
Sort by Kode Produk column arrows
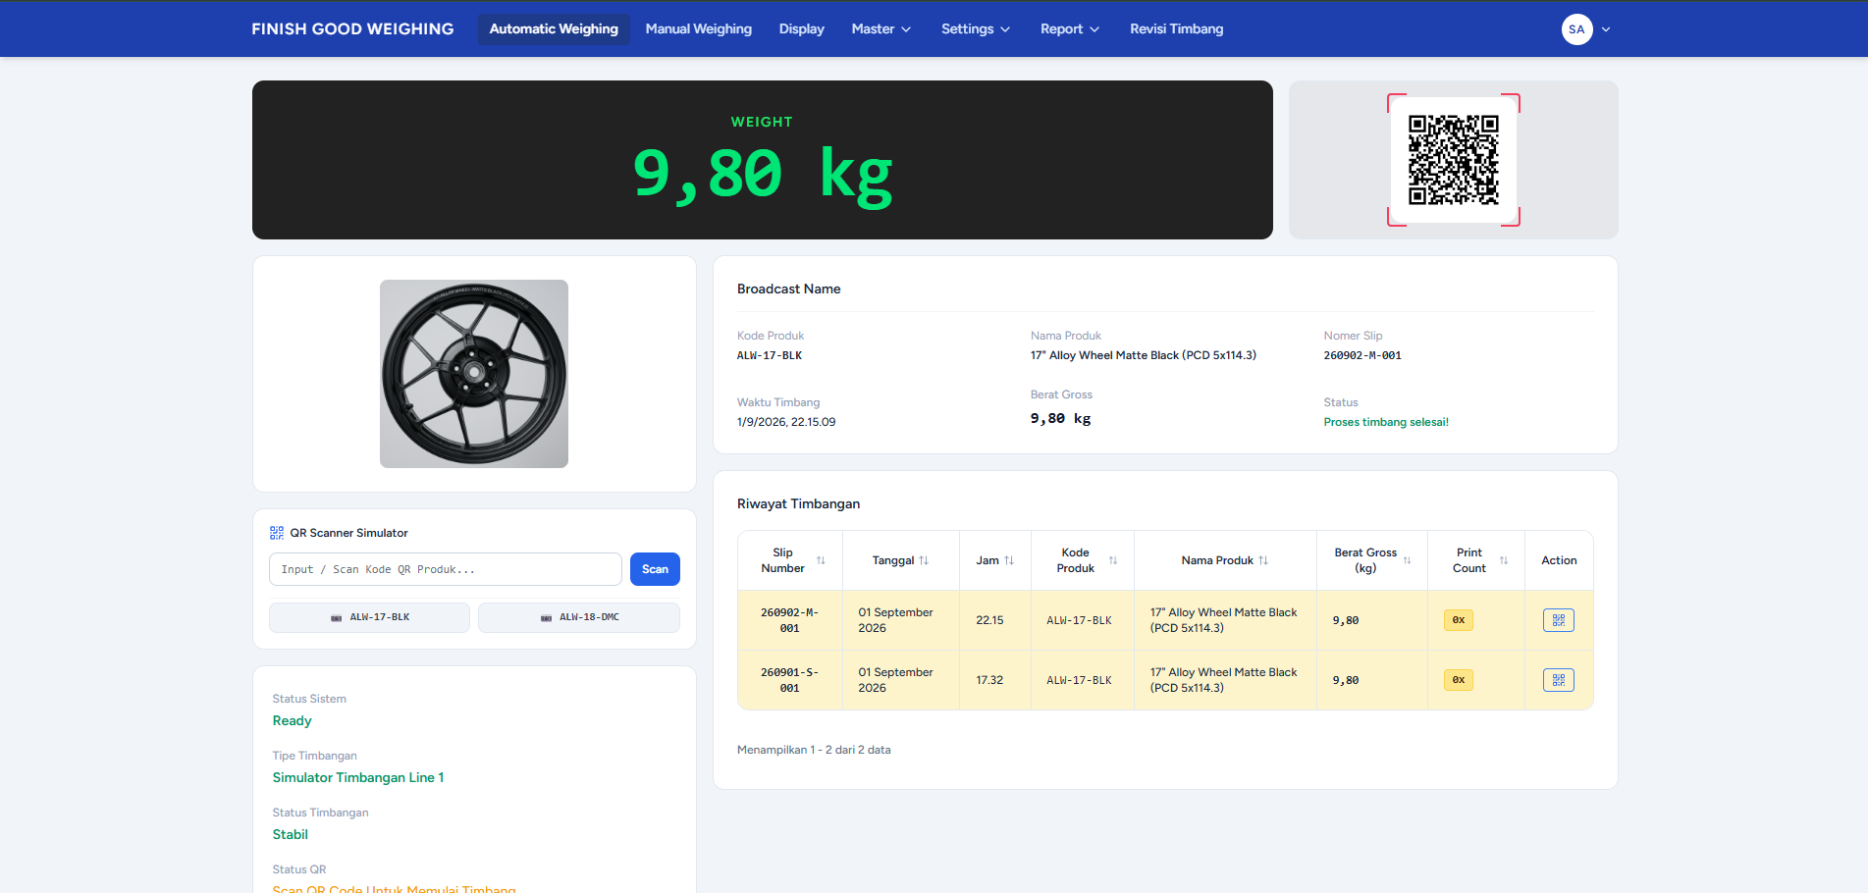tap(1113, 560)
